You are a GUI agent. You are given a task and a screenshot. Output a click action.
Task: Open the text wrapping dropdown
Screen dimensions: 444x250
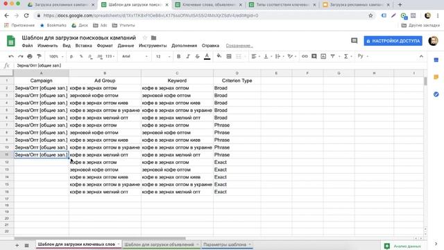point(280,56)
